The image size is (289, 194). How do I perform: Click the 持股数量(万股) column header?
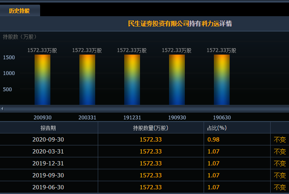click(151, 128)
